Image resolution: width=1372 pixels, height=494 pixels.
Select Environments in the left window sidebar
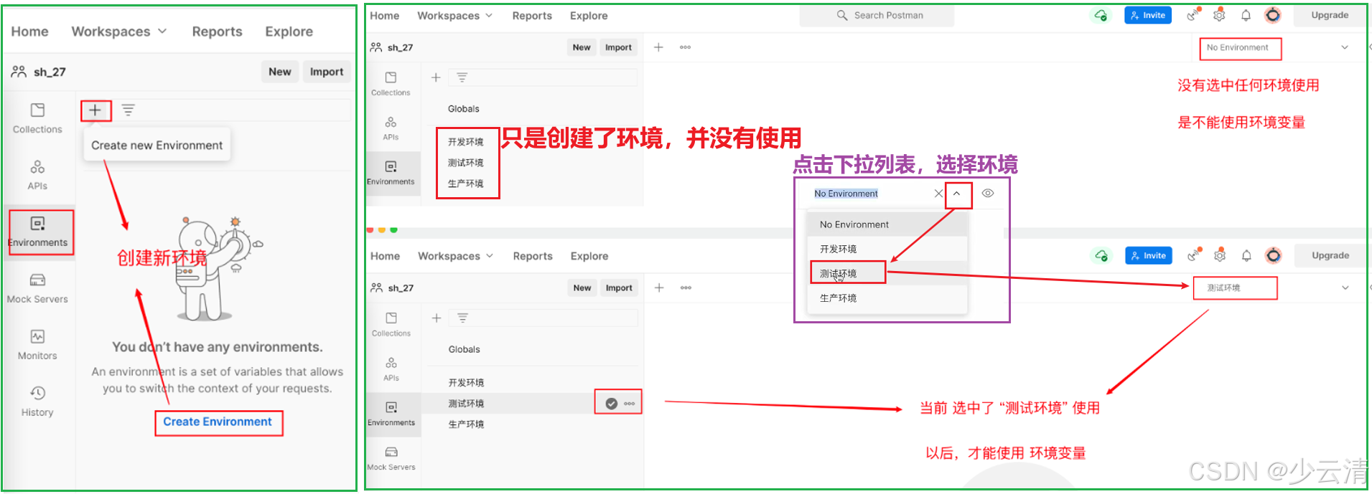click(x=37, y=232)
